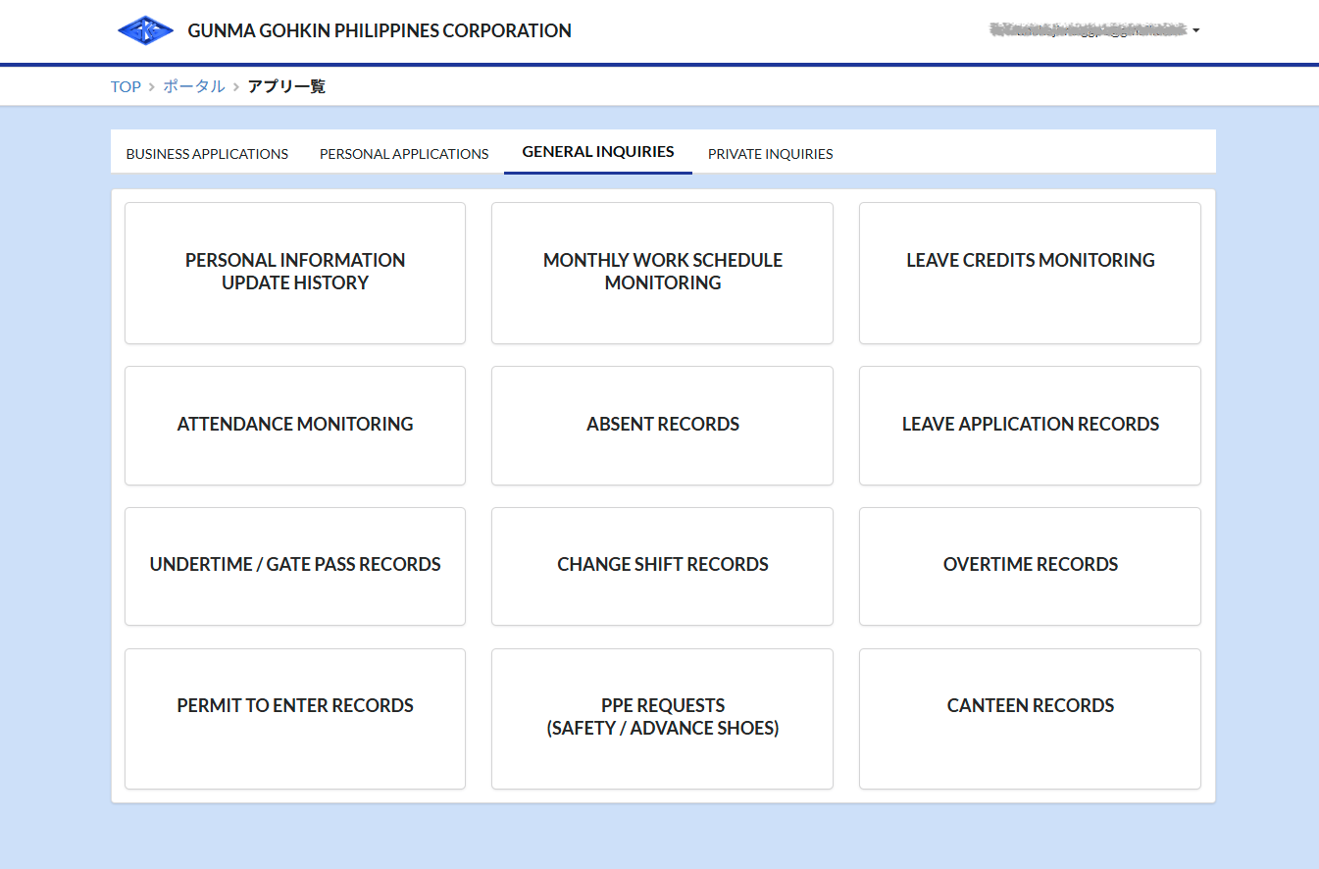The height and width of the screenshot is (869, 1319).
Task: Select the General Inquiries tab
Action: [597, 152]
